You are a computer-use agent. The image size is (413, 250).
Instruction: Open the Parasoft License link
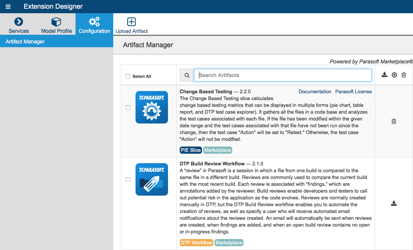pyautogui.click(x=353, y=92)
